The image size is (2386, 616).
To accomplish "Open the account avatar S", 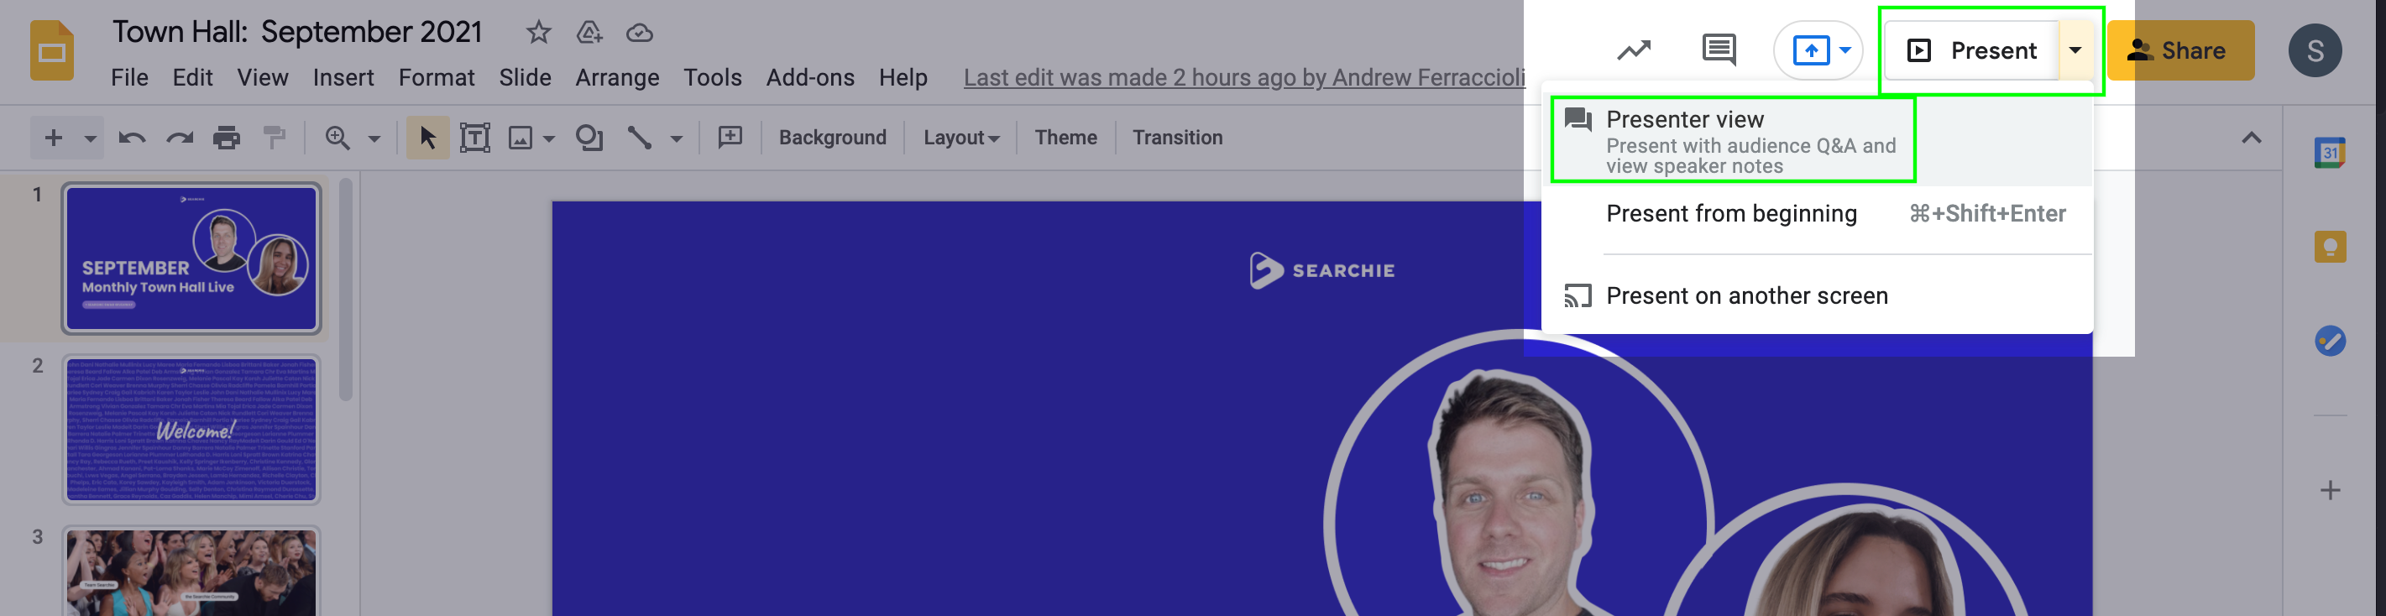I will tap(2315, 50).
